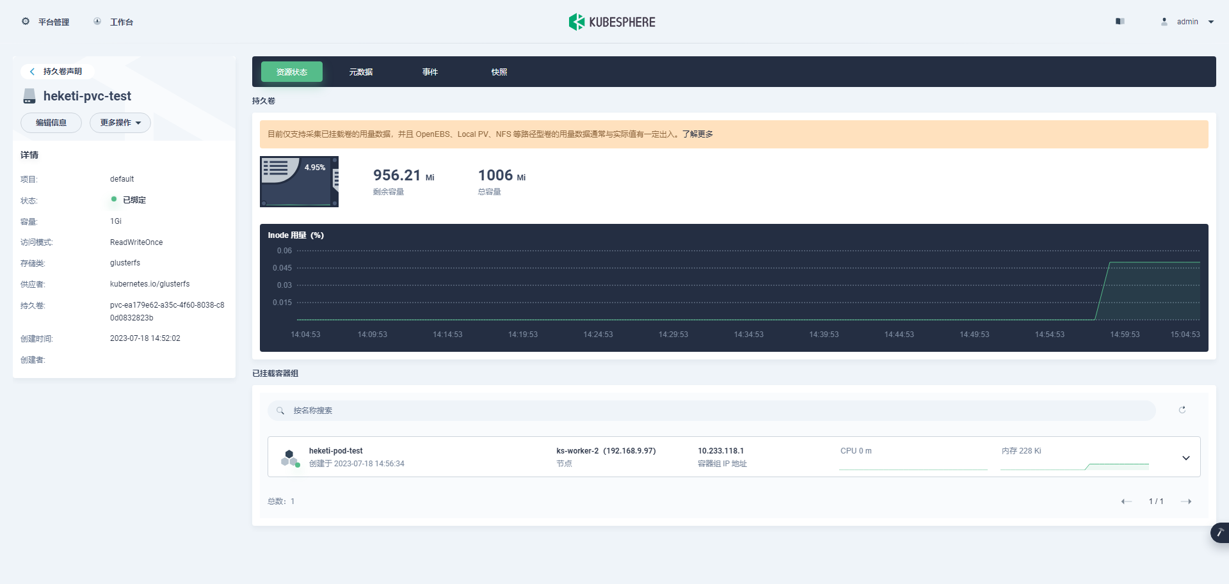This screenshot has width=1229, height=584.
Task: Click the KubeSphere logo
Action: [612, 22]
